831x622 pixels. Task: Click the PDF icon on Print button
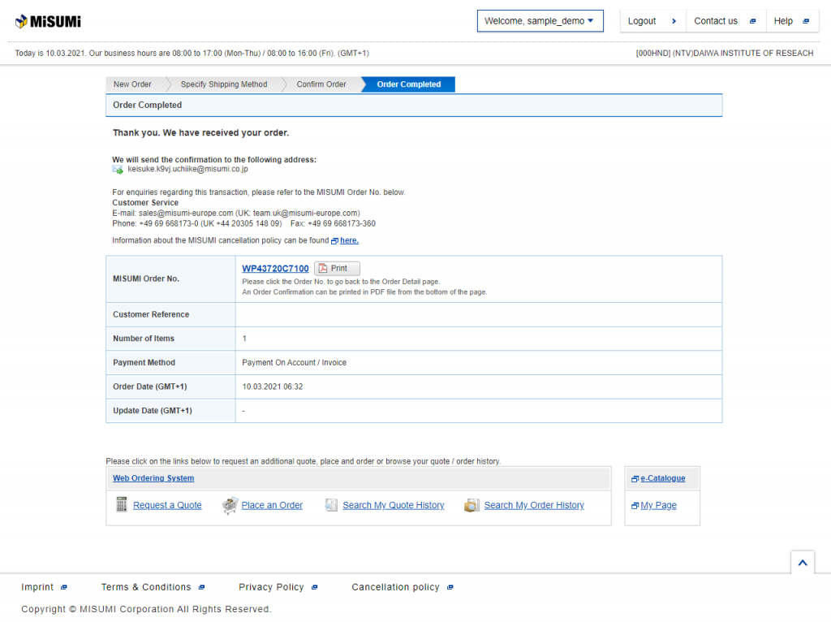point(323,268)
